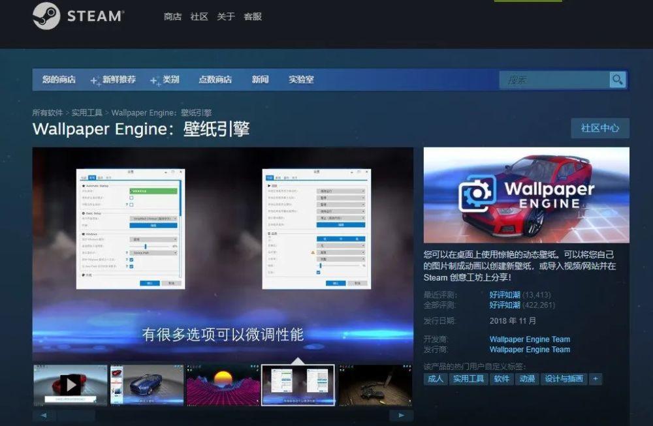This screenshot has width=653, height=426.
Task: Click the right arrow of thumbnail strip
Action: [402, 415]
